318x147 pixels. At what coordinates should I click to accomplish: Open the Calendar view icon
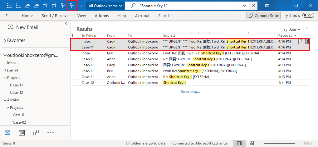(22, 133)
